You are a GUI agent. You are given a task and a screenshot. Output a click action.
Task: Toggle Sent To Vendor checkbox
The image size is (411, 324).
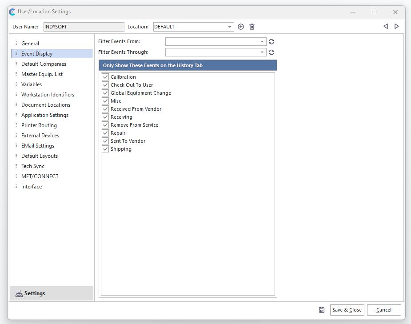[105, 141]
